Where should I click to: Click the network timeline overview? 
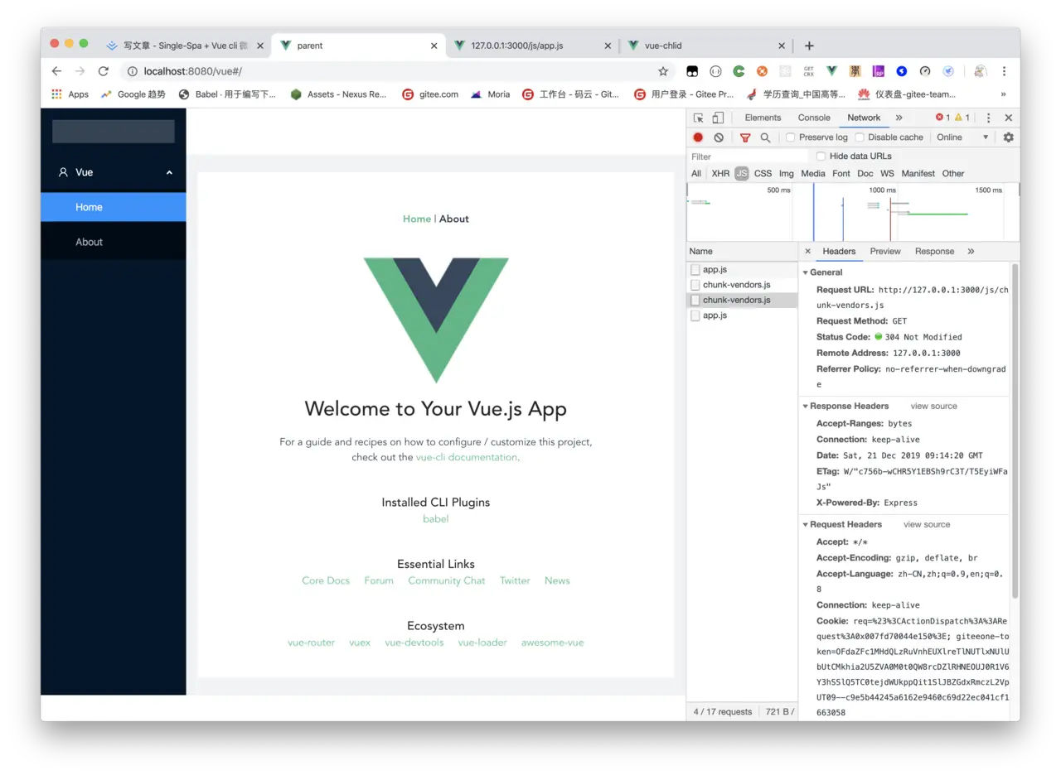click(x=853, y=212)
